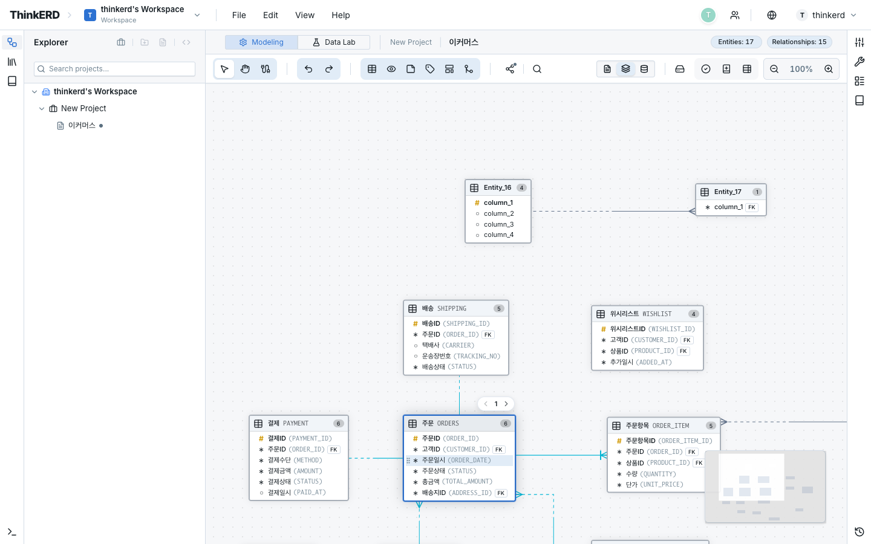Click the tag label tool icon

[x=430, y=69]
